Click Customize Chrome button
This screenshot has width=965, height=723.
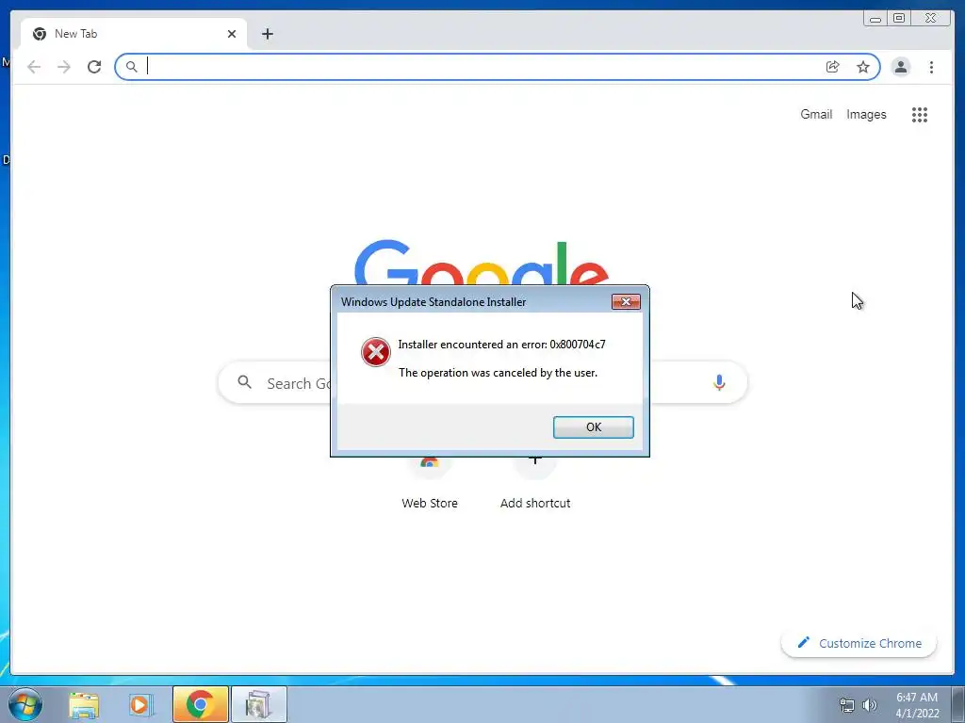tap(859, 643)
